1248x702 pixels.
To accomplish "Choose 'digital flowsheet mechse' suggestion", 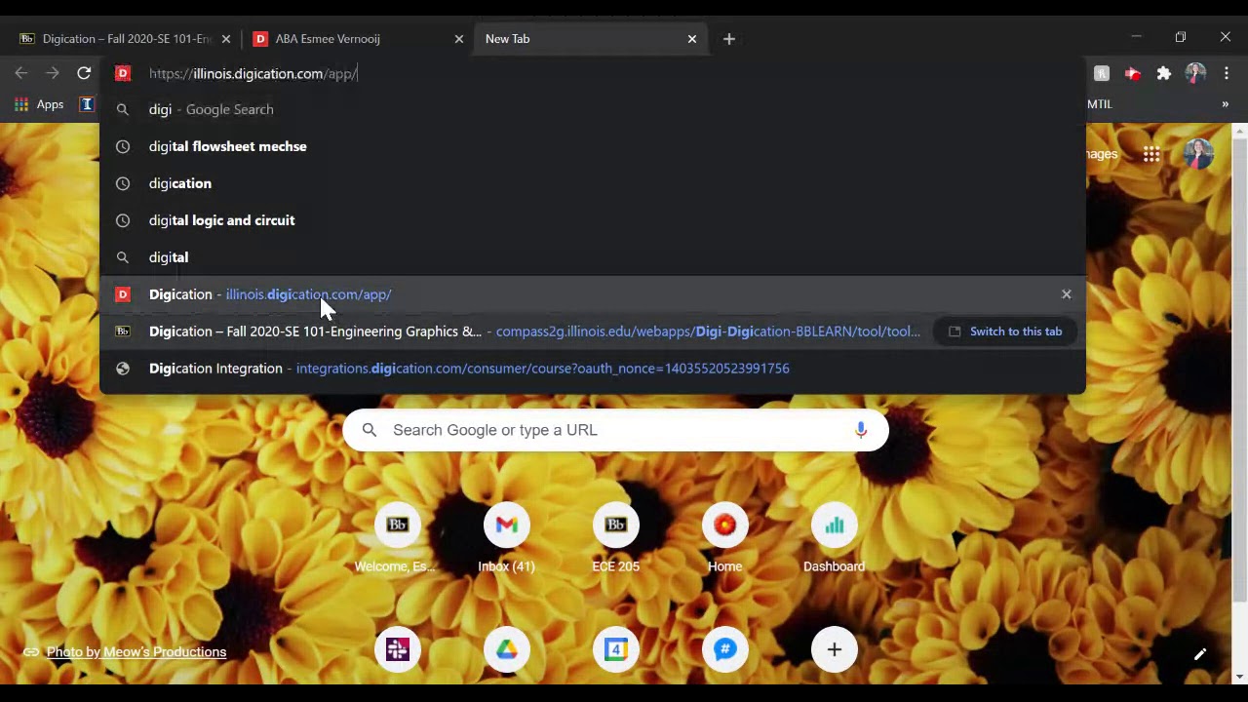I will 592,146.
